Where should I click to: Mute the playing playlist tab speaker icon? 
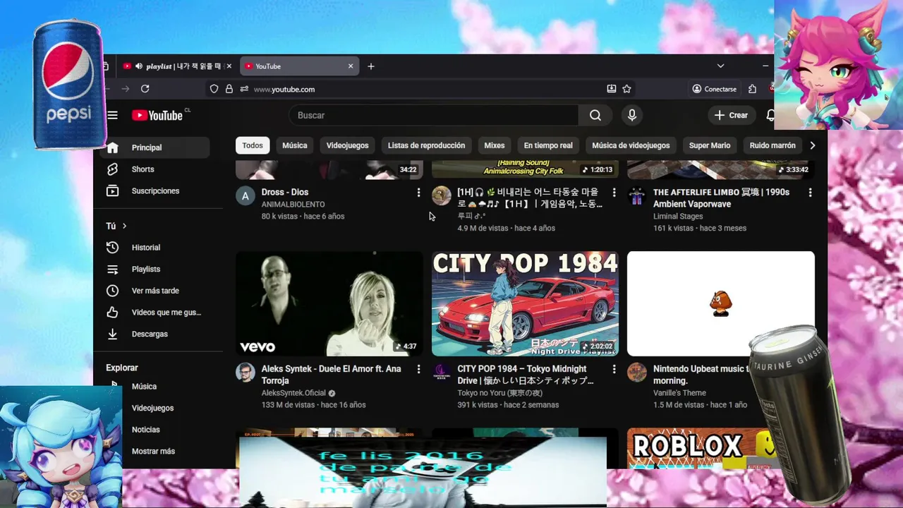click(x=138, y=66)
